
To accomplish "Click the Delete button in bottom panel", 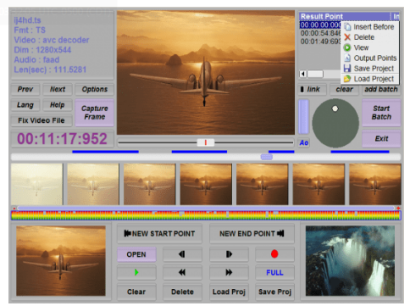I will pos(182,292).
